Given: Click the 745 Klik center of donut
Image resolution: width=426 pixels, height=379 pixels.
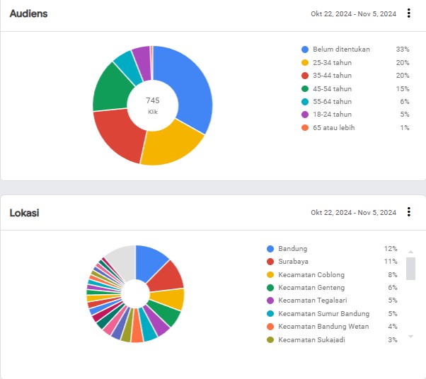Looking at the screenshot, I should click(153, 105).
